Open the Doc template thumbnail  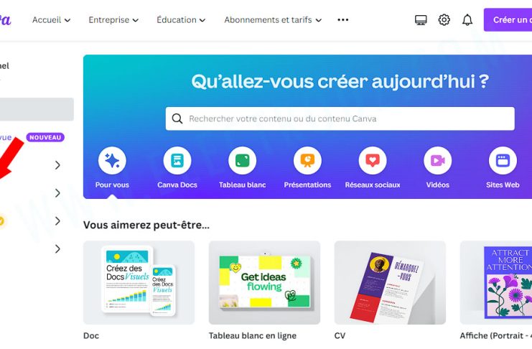(139, 282)
